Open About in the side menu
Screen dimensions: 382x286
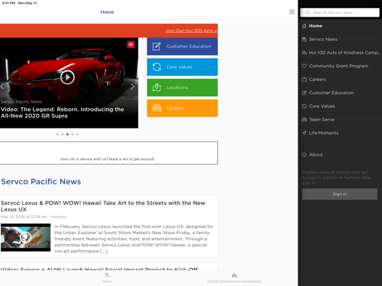[340, 155]
